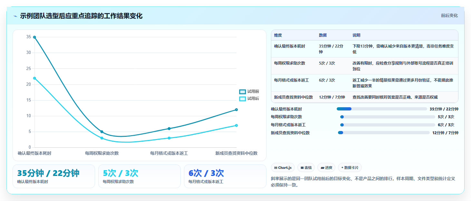Click x-axis label 新成员查找资料中位数

[236, 153]
